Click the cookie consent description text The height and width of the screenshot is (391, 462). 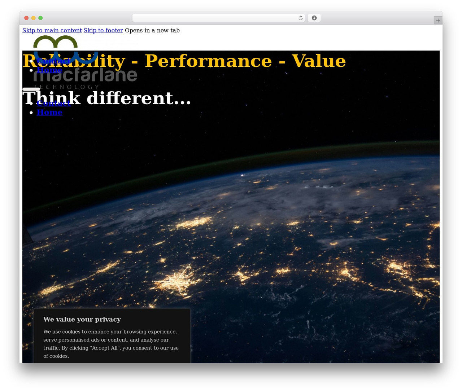[x=111, y=344]
